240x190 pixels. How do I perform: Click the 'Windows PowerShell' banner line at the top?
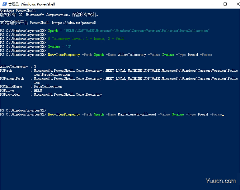click(x=18, y=11)
